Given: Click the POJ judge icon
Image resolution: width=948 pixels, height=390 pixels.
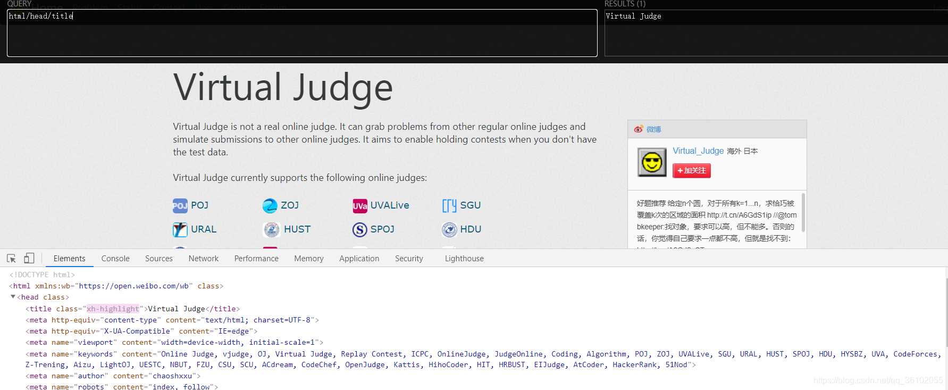Looking at the screenshot, I should click(x=180, y=205).
